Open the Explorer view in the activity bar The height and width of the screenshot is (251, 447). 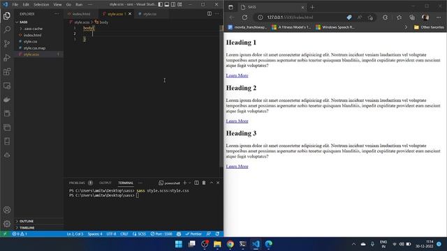point(7,16)
